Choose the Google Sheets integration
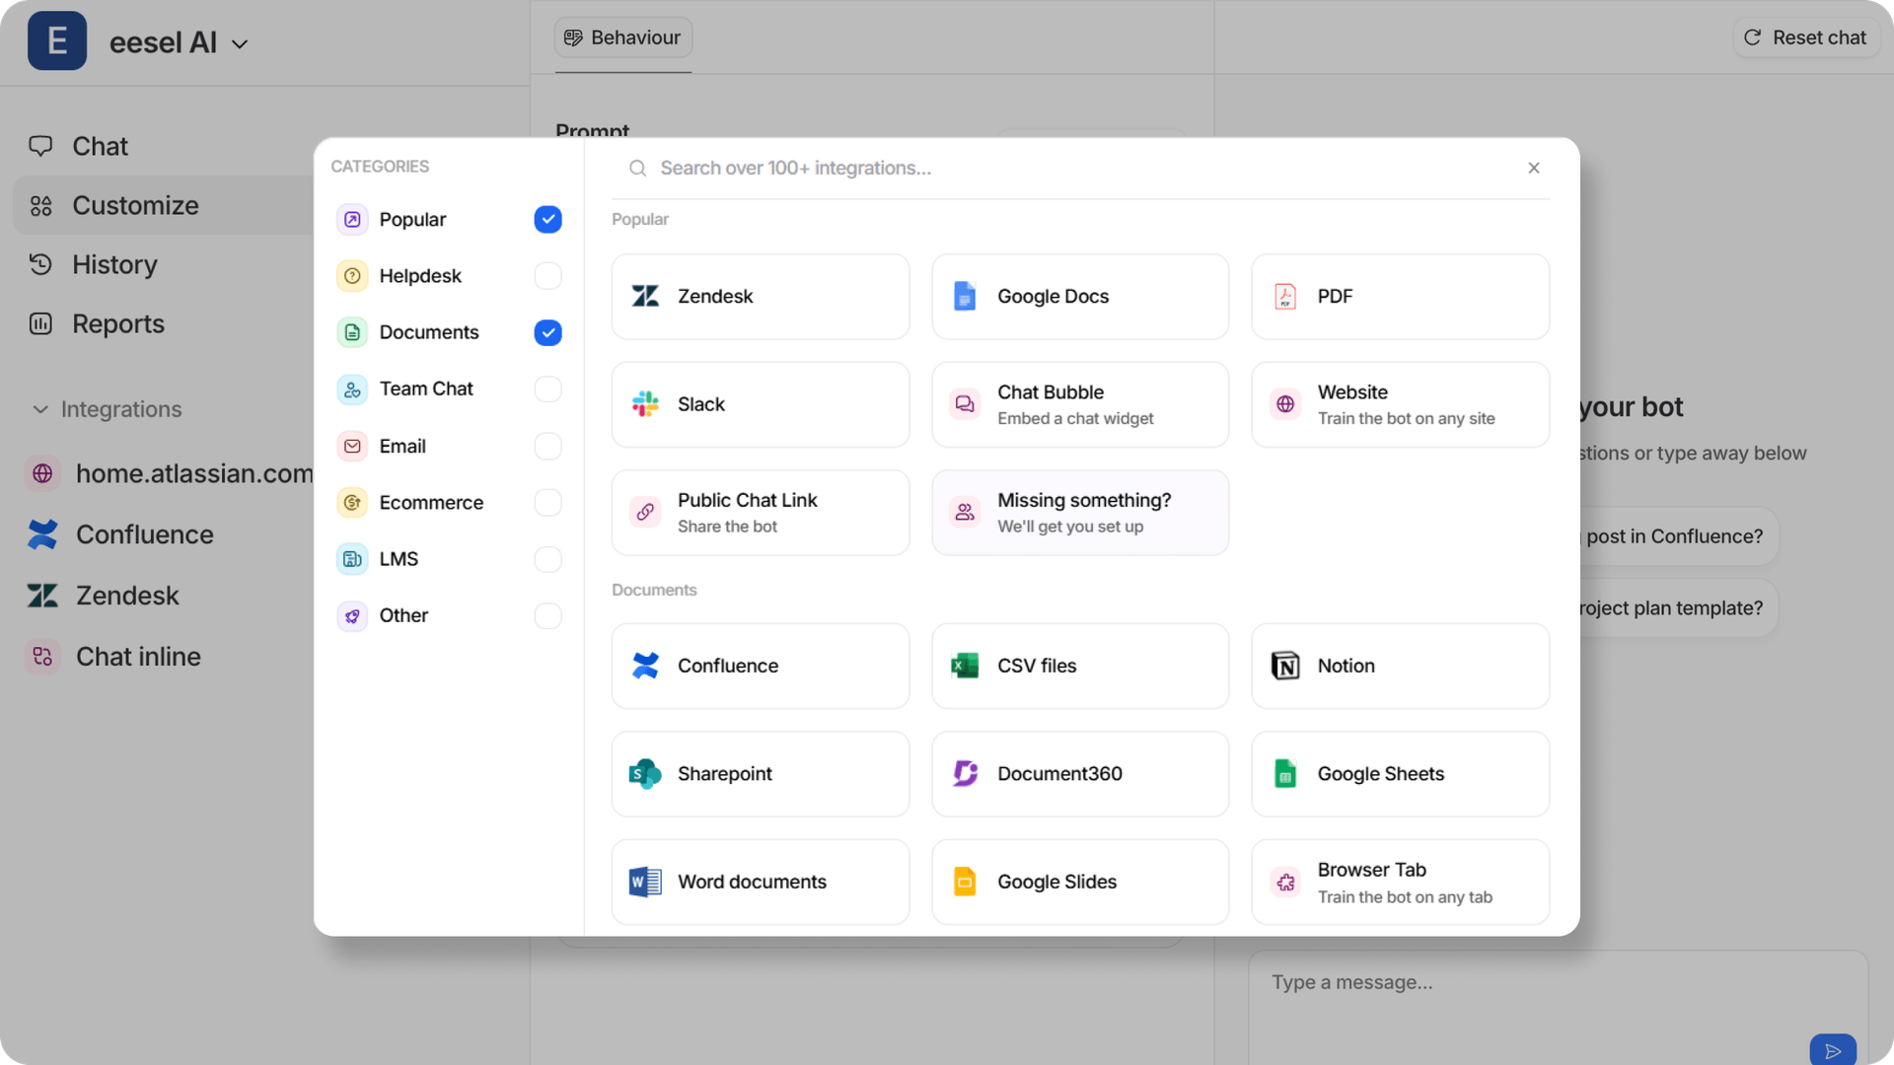Screen dimensions: 1894x1065 (1400, 774)
